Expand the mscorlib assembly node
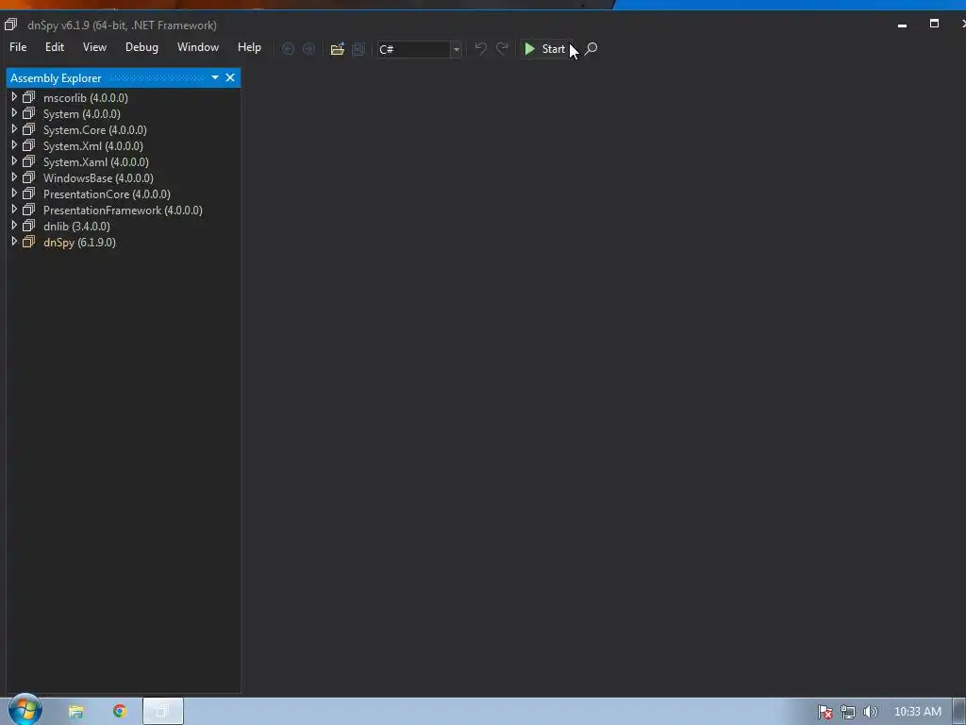The height and width of the screenshot is (725, 966). [x=13, y=97]
